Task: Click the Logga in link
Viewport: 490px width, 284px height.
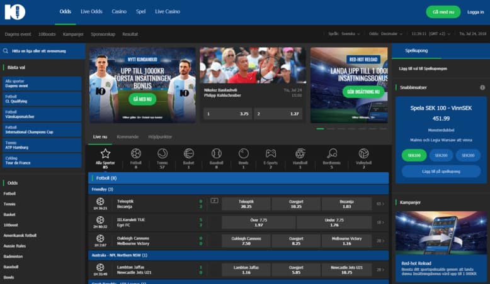Action: coord(476,12)
